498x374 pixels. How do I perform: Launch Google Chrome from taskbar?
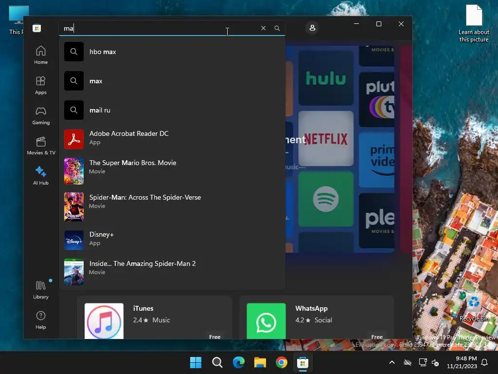click(x=282, y=362)
